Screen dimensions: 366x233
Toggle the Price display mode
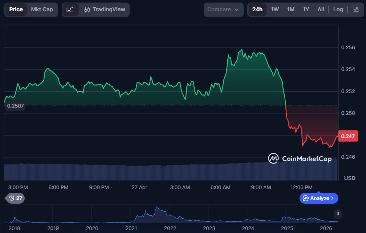coord(16,10)
